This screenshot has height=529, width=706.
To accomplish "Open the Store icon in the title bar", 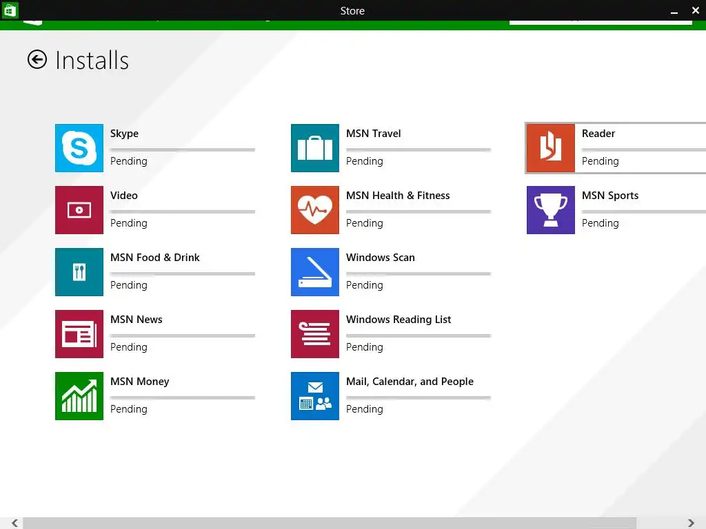I will click(10, 10).
